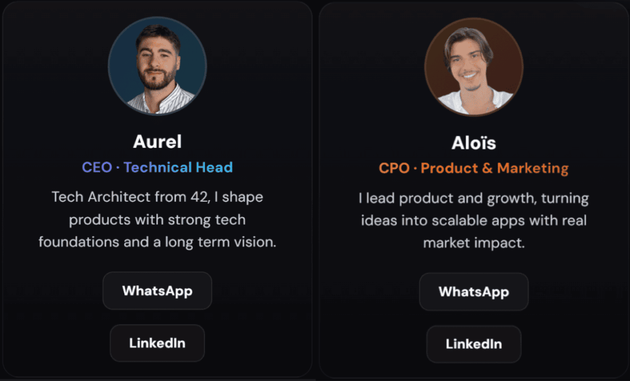This screenshot has width=630, height=381.
Task: Click Aurel's round profile photo
Action: click(x=157, y=66)
